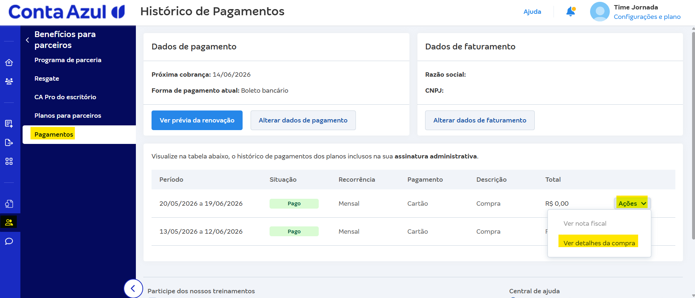695x298 pixels.
Task: Click Forma de pagamento atual text
Action: coord(220,90)
